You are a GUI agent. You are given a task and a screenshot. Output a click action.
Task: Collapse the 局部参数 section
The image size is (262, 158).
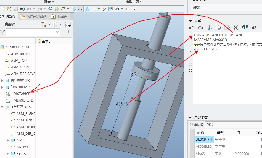(190, 118)
